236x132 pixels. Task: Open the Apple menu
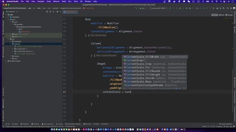3,1
